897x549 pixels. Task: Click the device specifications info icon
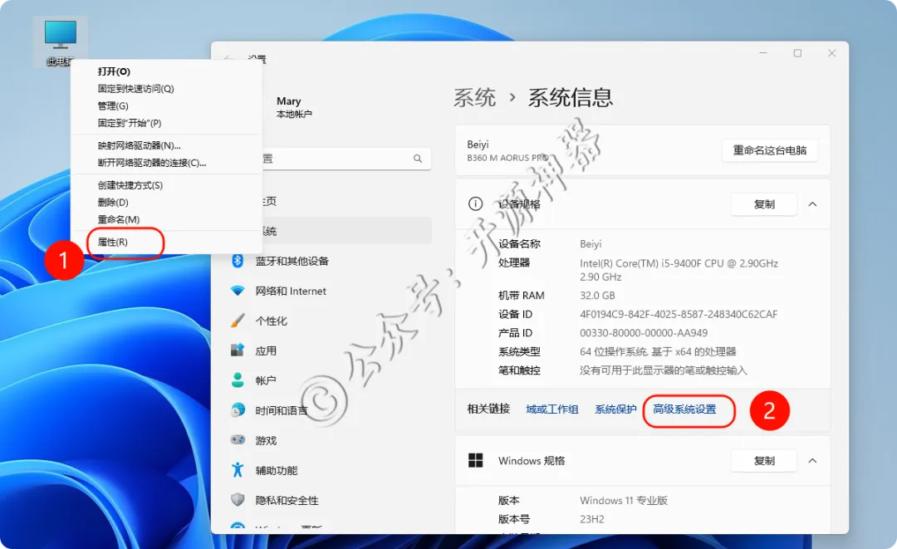(x=475, y=203)
